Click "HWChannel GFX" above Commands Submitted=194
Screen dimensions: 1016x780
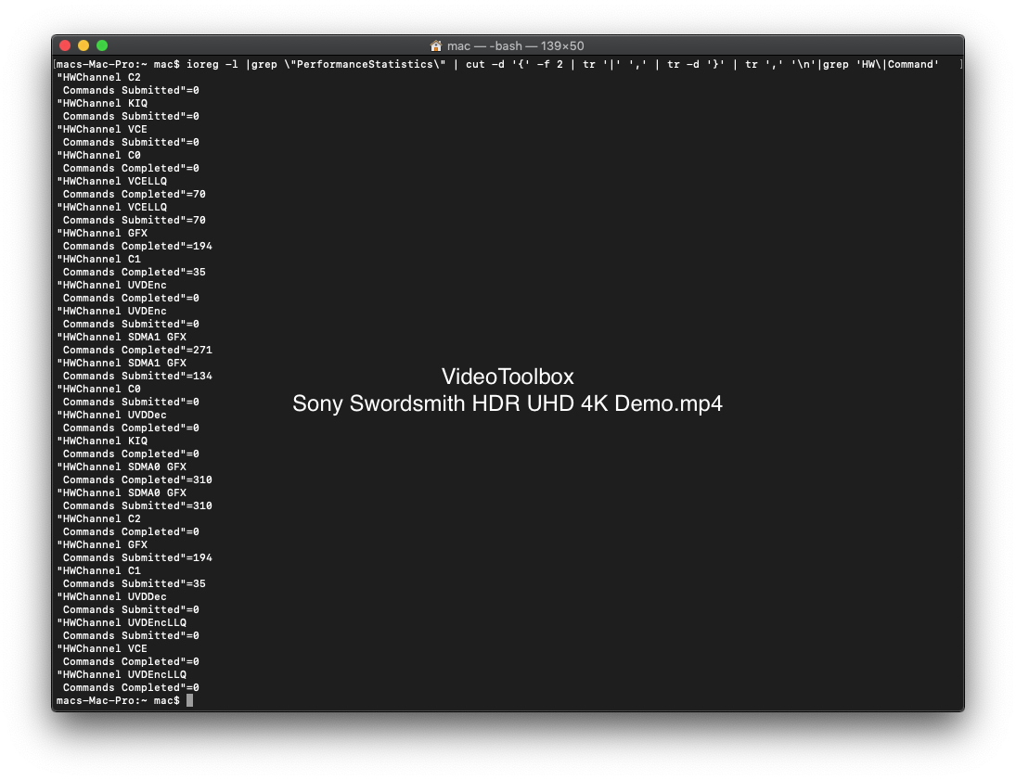tap(102, 544)
